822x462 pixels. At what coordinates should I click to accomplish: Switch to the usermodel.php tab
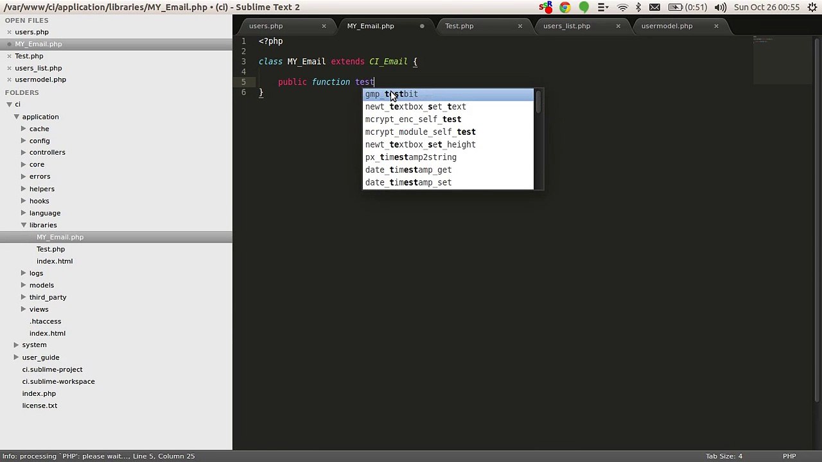click(x=667, y=26)
